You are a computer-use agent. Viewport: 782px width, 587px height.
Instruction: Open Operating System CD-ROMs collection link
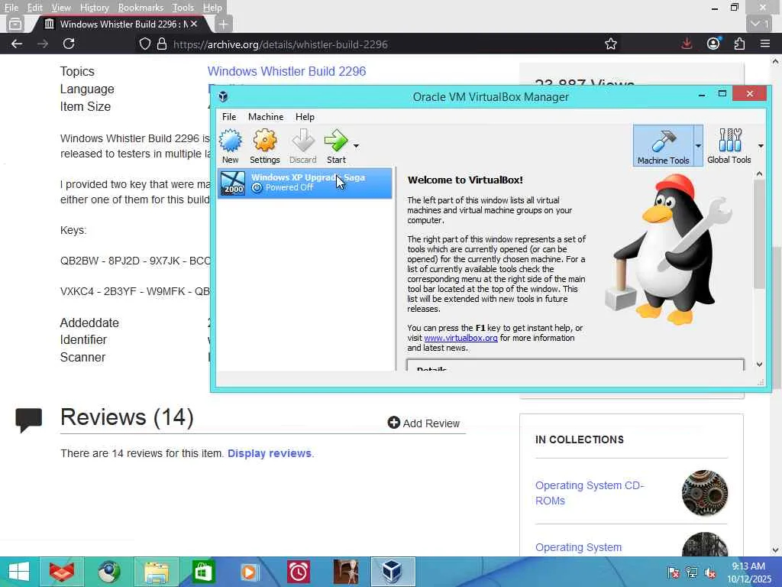(x=590, y=493)
